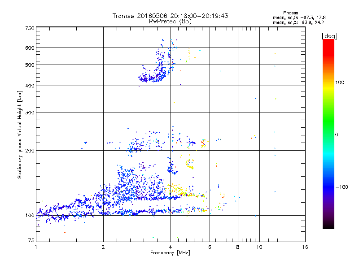Click the y-axis tick label '600'
The height and width of the screenshot is (269, 359).
point(30,48)
